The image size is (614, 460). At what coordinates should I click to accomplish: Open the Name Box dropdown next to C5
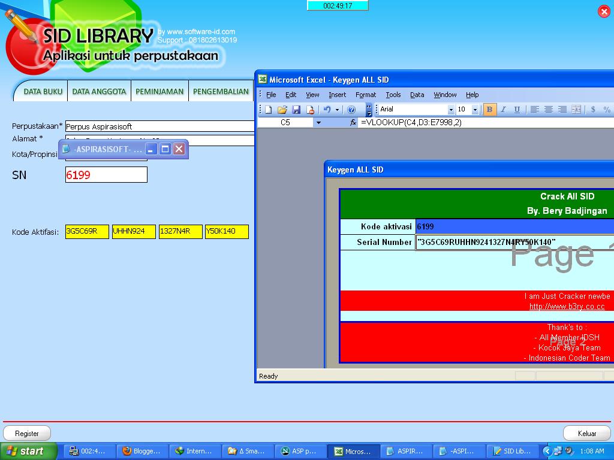[318, 122]
